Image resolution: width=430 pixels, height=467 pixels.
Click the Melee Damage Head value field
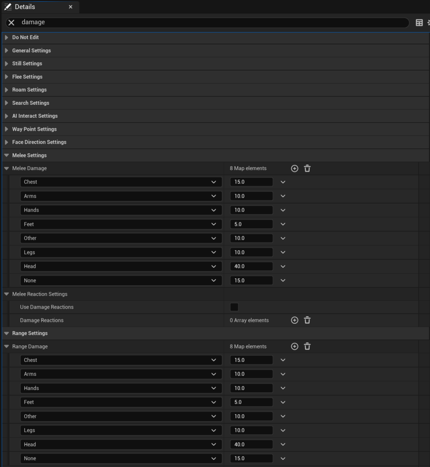point(251,267)
